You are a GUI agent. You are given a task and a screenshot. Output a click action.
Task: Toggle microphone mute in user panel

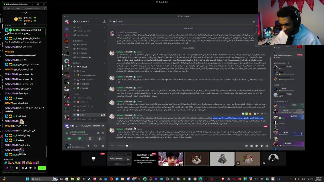88,146
